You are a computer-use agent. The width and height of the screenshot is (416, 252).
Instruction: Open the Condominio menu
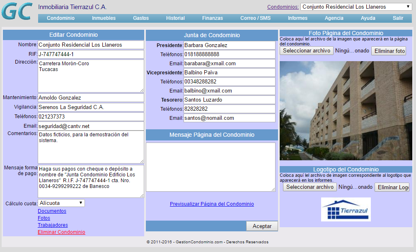[x=60, y=18]
